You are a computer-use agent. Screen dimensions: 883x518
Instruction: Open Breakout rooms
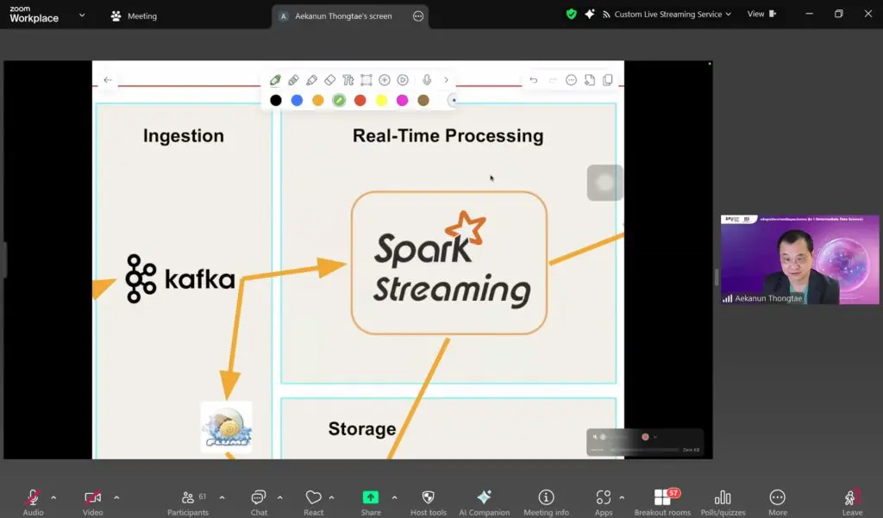(663, 502)
